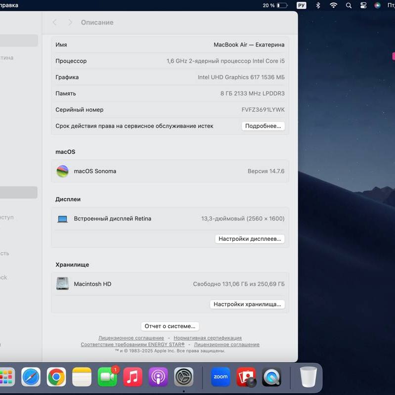
Task: Open the first Лицензионное соглашение link
Action: 131,338
